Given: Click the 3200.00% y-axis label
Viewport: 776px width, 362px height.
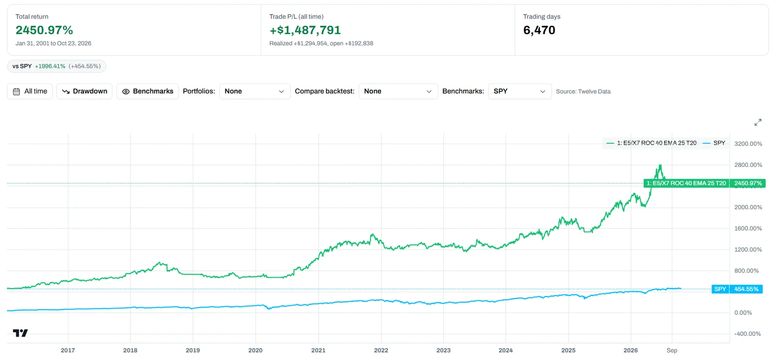Looking at the screenshot, I should [x=748, y=144].
